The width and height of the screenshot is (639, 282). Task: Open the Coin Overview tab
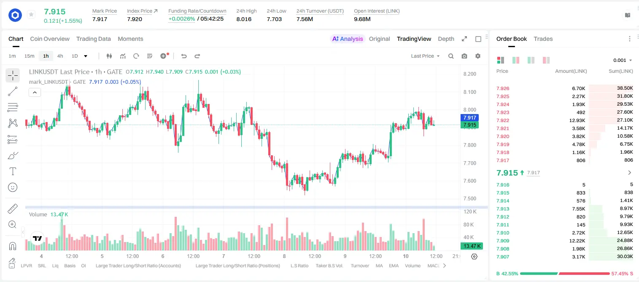click(x=50, y=39)
